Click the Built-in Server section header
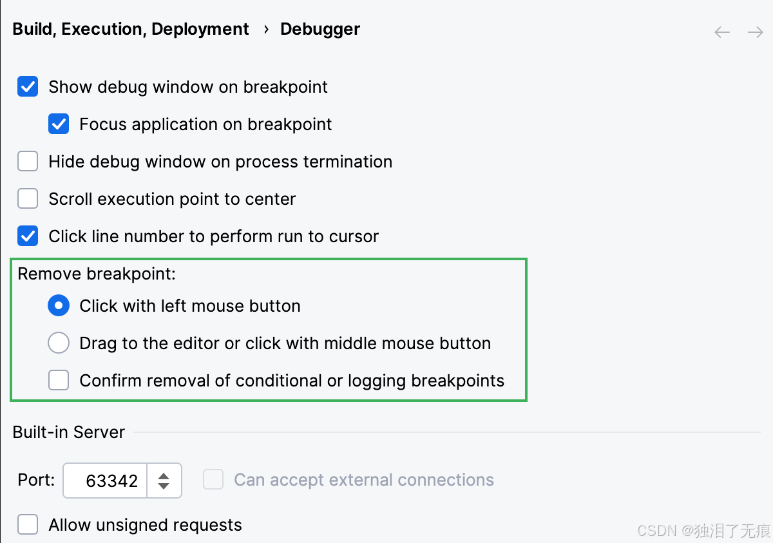 coord(69,432)
